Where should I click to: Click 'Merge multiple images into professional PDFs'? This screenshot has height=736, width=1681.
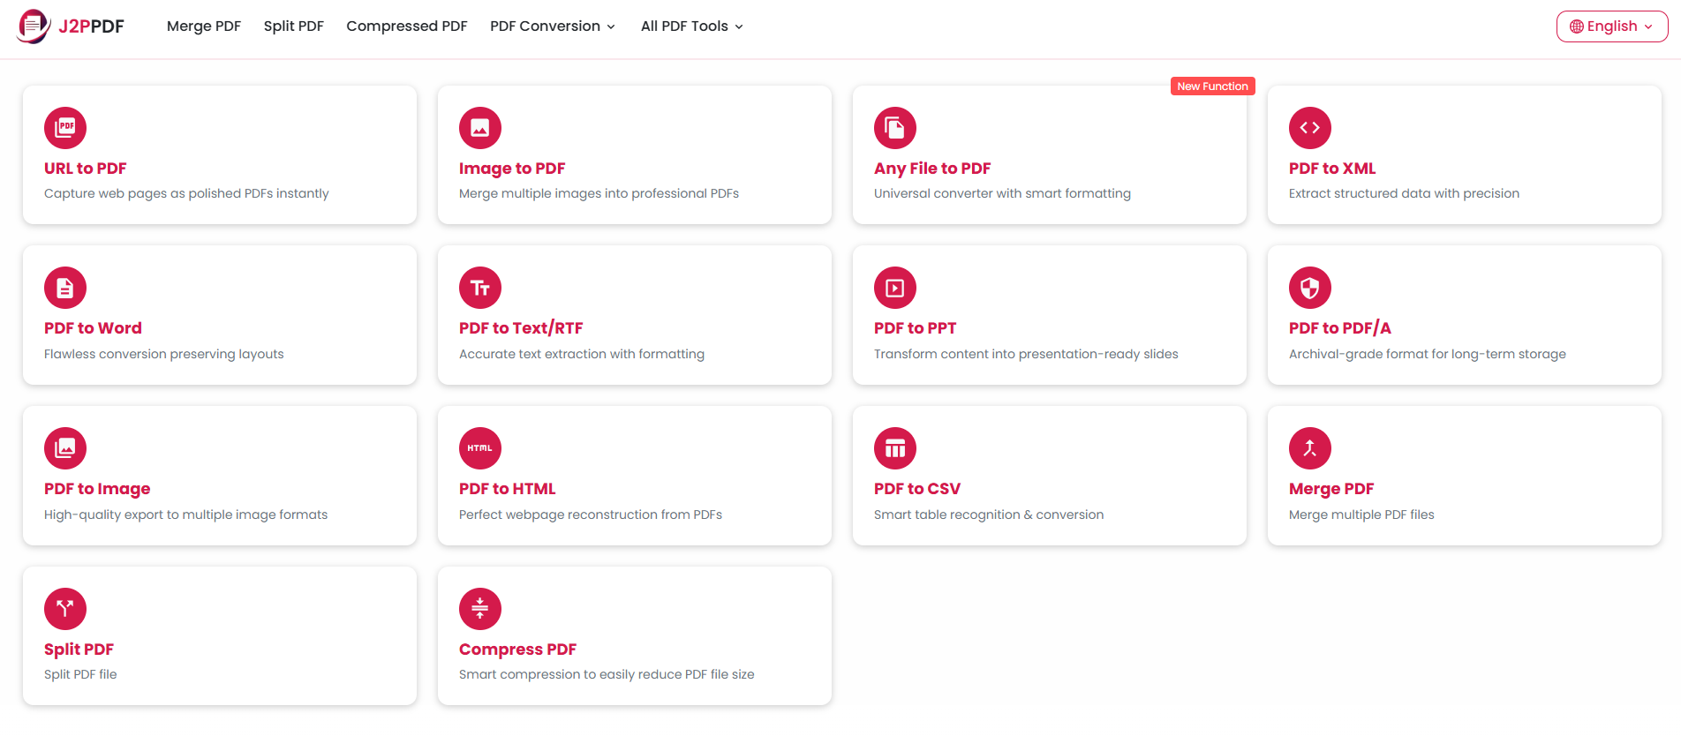[599, 193]
